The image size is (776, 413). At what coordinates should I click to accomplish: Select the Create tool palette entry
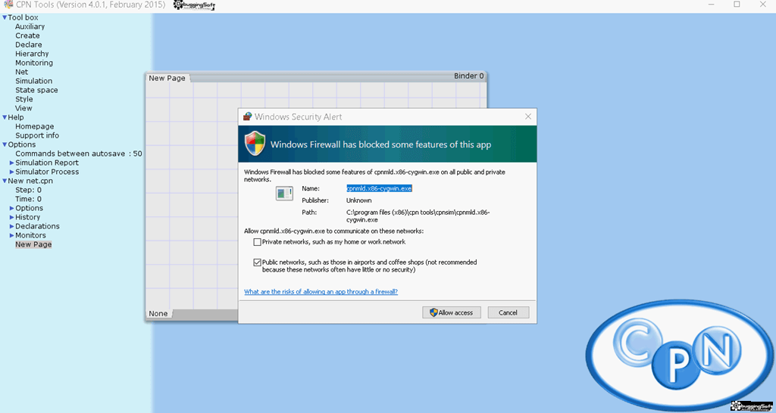tap(27, 36)
